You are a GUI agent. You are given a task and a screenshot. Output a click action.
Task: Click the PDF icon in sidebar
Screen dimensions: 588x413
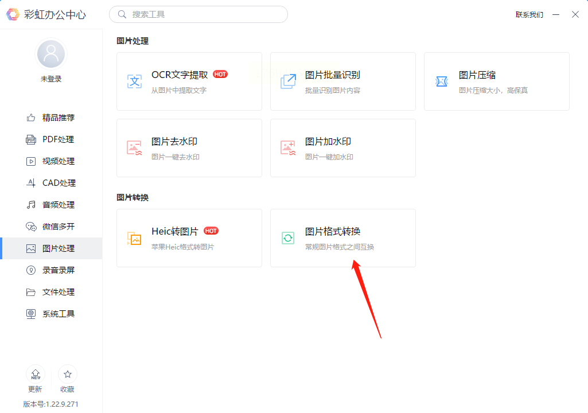tap(31, 139)
